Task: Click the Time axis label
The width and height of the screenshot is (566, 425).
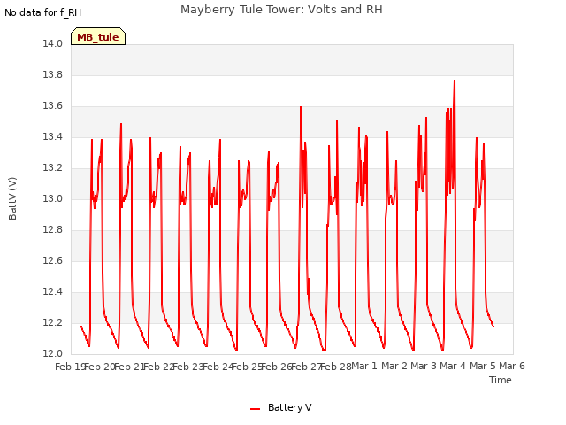Action: coord(501,380)
